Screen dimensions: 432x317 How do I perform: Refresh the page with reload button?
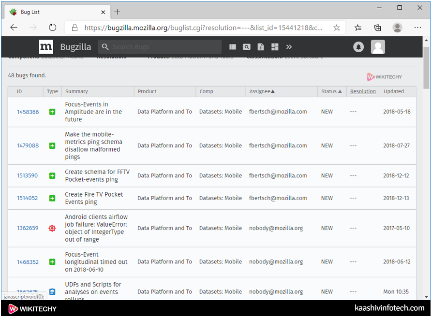click(53, 28)
